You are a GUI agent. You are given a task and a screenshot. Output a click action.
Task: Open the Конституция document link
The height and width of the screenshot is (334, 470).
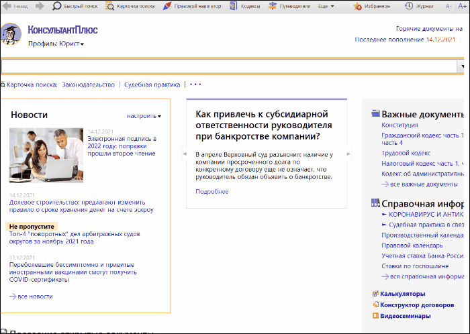pos(399,125)
